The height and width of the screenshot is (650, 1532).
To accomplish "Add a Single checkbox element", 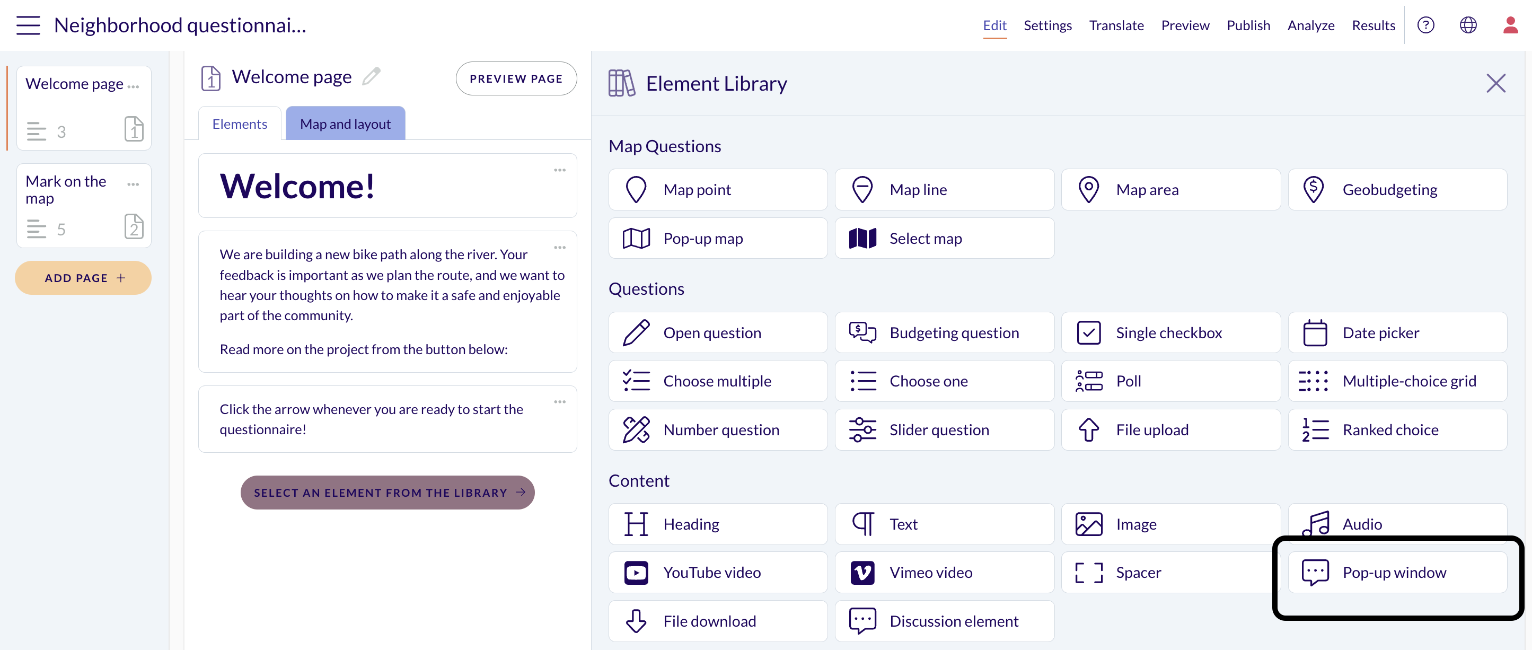I will pyautogui.click(x=1170, y=333).
